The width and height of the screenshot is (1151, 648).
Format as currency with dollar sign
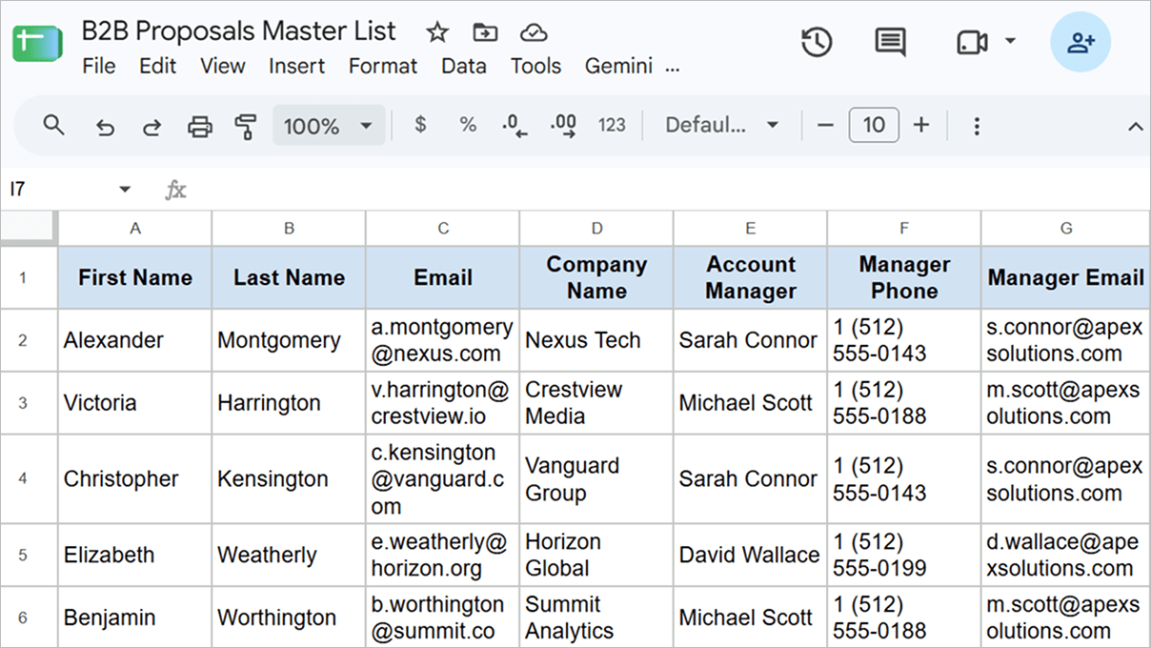click(x=420, y=125)
